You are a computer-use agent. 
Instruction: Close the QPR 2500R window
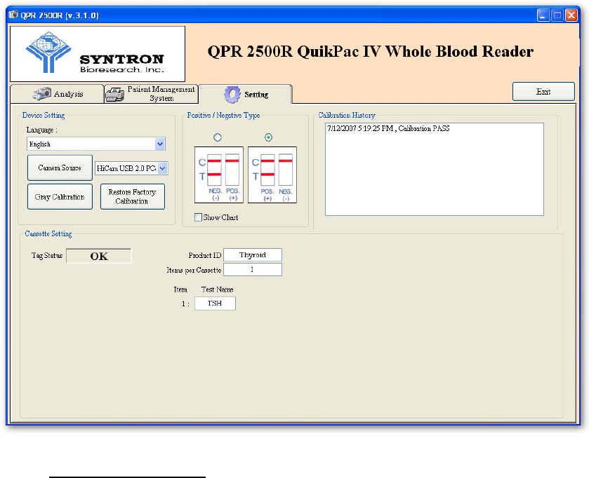(571, 15)
